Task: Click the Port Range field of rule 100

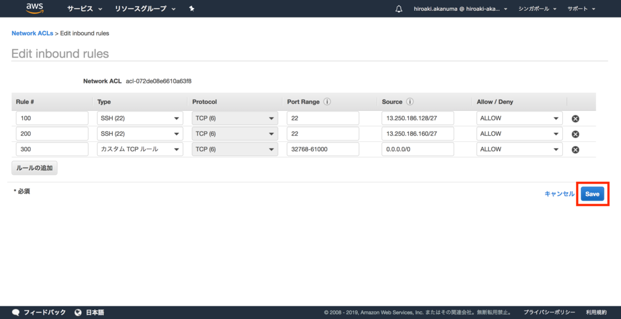Action: (x=323, y=118)
